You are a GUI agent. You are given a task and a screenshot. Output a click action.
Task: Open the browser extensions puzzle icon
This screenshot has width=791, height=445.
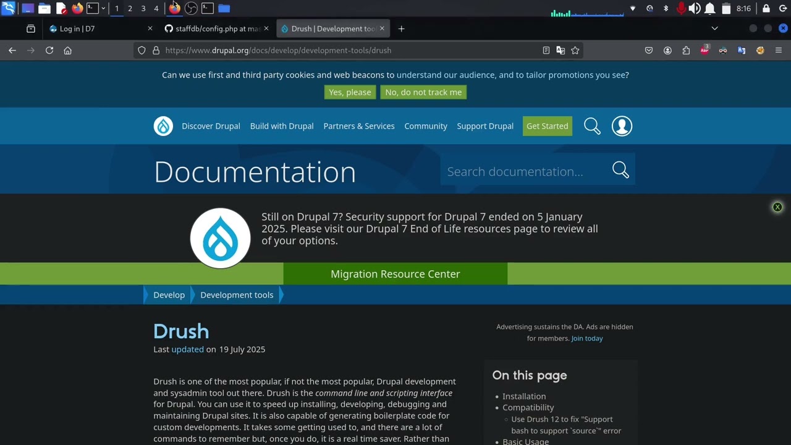[686, 50]
